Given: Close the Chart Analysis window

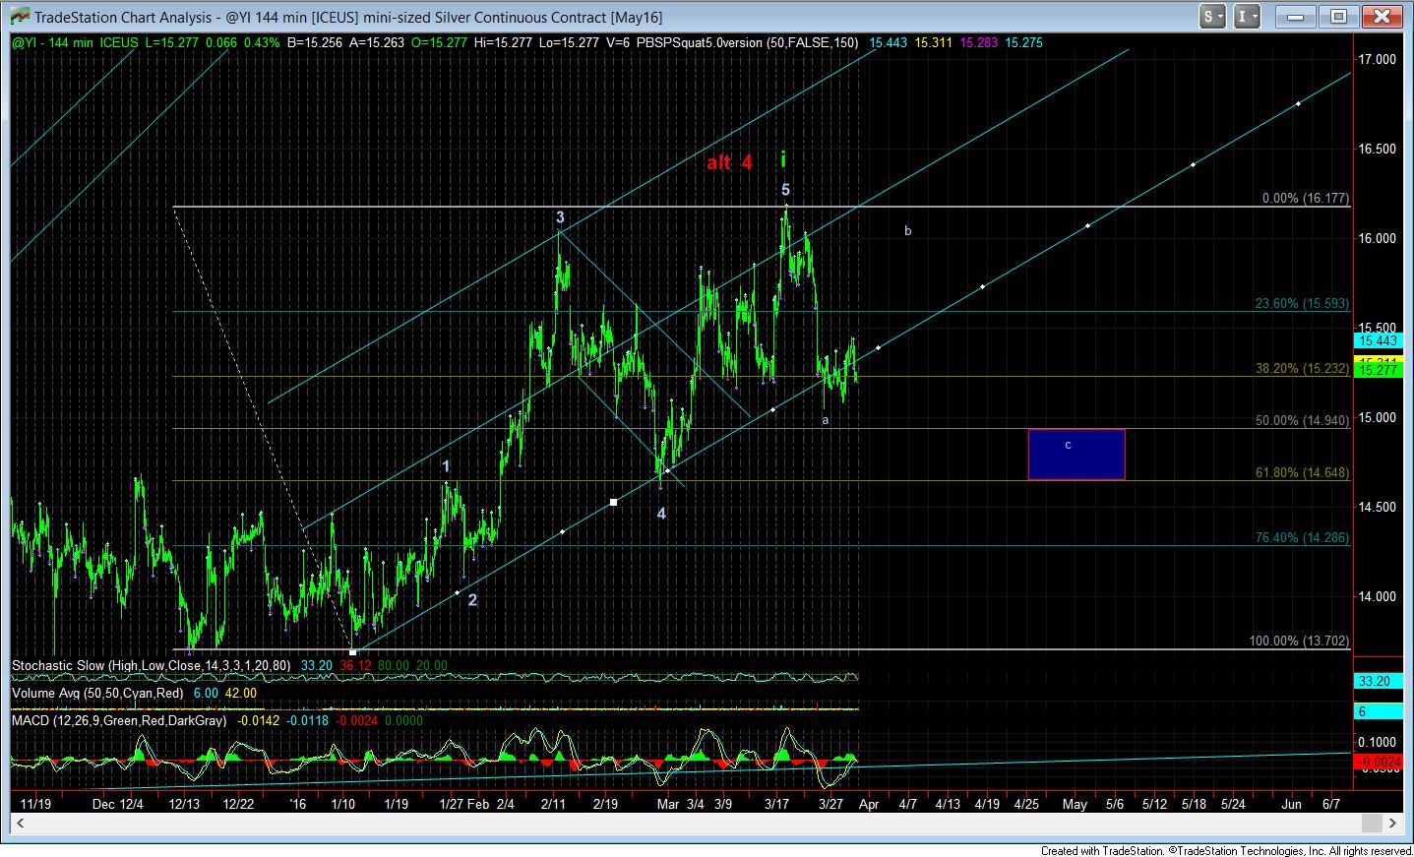Looking at the screenshot, I should tap(1383, 17).
